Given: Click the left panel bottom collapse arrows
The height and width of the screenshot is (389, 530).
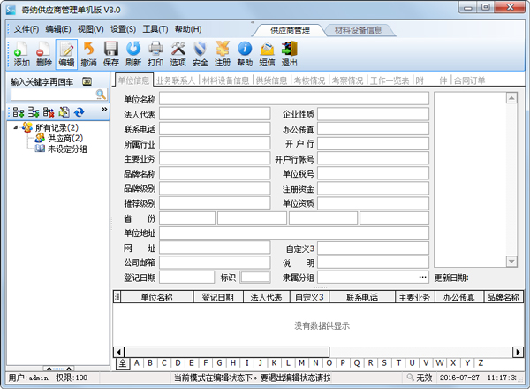Looking at the screenshot, I should tap(59, 369).
